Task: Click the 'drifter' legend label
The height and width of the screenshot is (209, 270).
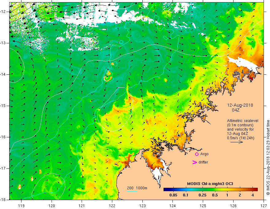Action: (x=203, y=162)
